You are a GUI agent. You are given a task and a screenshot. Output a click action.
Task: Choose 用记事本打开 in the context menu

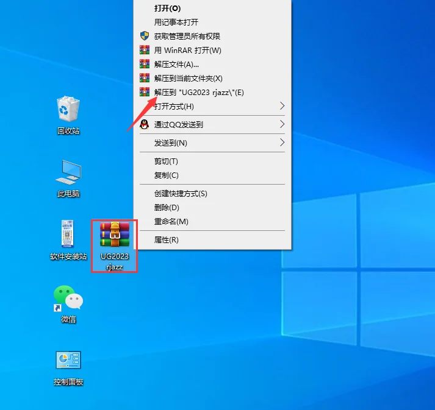click(x=212, y=22)
